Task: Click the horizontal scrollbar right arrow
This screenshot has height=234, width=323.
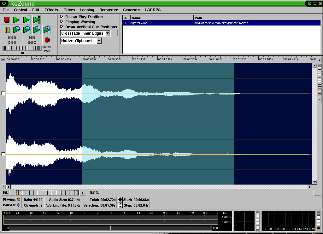Action: [x=310, y=187]
